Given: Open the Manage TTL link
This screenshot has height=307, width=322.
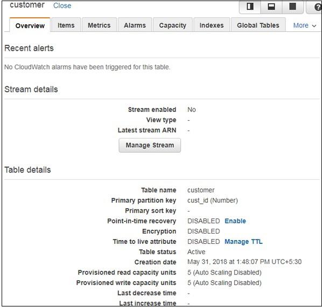Looking at the screenshot, I should 243,241.
